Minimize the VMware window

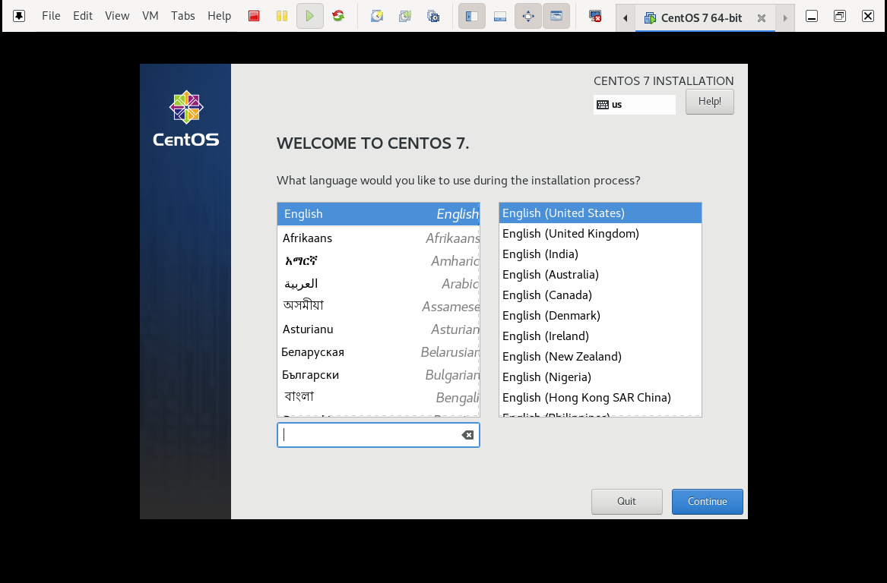pyautogui.click(x=812, y=16)
